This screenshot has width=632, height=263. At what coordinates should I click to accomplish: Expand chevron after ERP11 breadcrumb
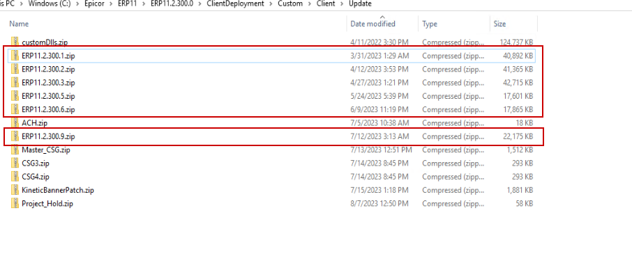144,3
